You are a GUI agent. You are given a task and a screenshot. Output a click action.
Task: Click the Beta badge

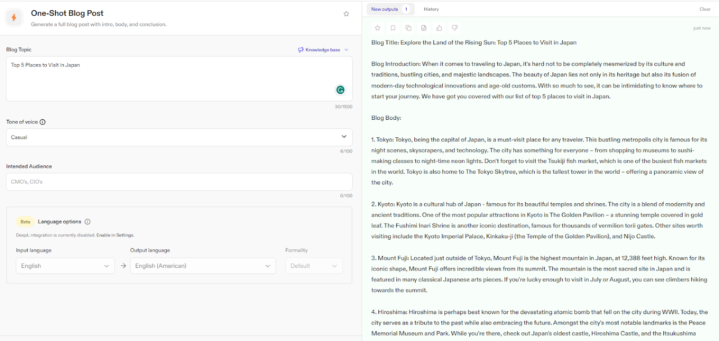pos(26,222)
